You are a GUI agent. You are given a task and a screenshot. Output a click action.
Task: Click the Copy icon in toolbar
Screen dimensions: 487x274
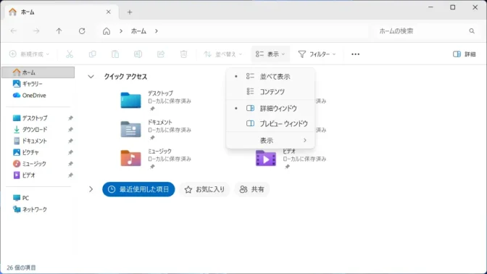pyautogui.click(x=92, y=54)
